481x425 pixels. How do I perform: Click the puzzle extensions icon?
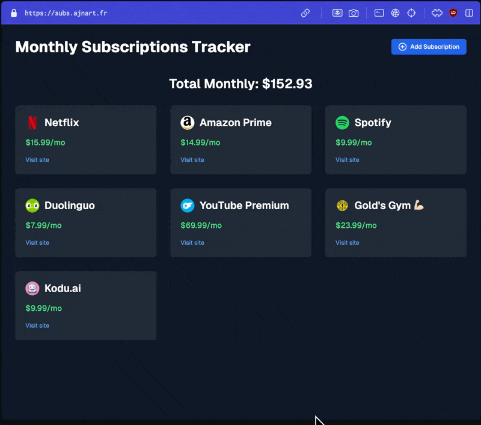[x=437, y=13]
